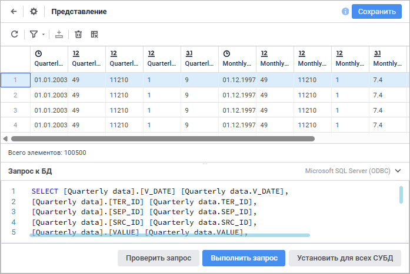The width and height of the screenshot is (410, 274).
Task: Run the query with Выполнить запрос
Action: (x=244, y=258)
